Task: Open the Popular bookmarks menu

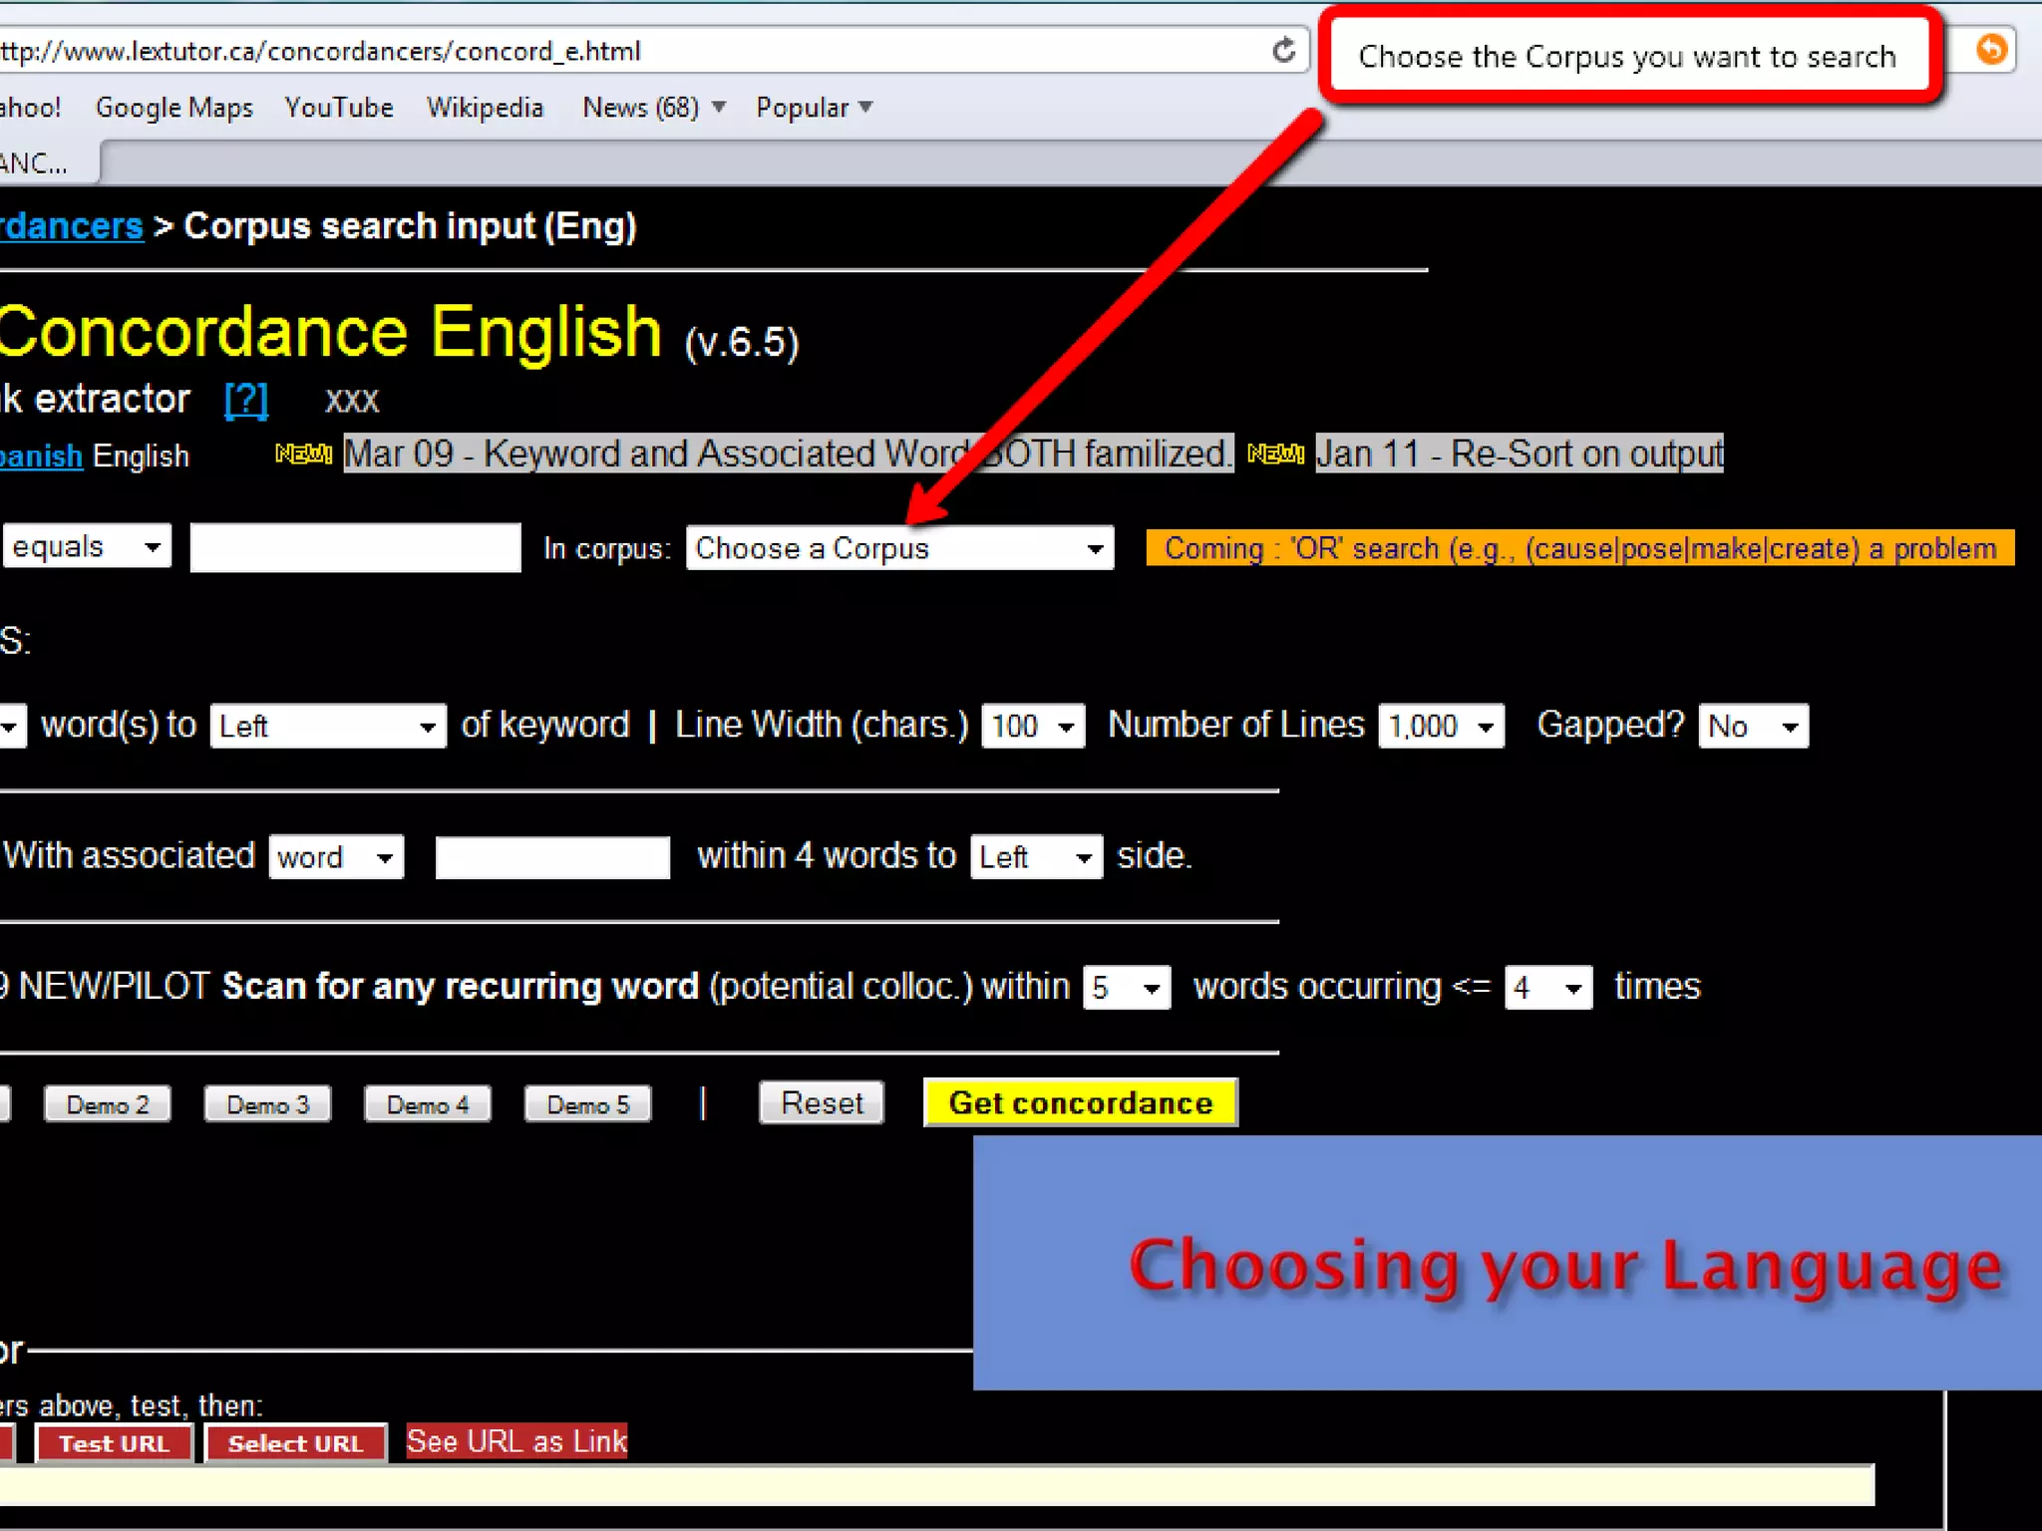Action: (813, 108)
